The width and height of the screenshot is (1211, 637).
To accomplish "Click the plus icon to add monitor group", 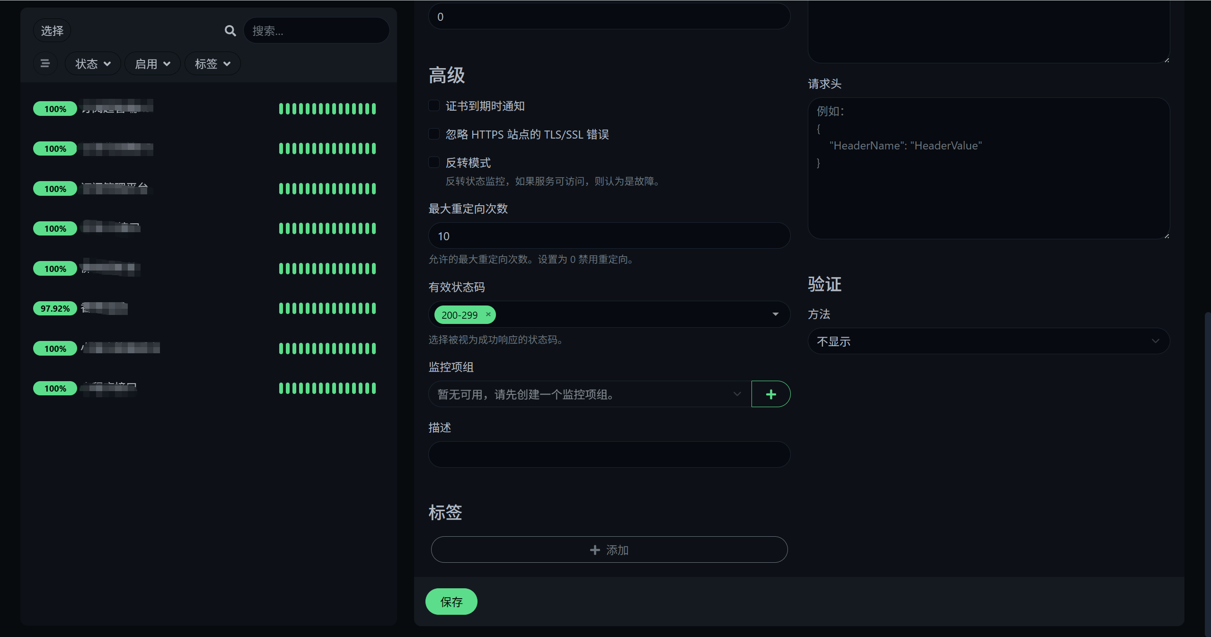I will coord(770,394).
